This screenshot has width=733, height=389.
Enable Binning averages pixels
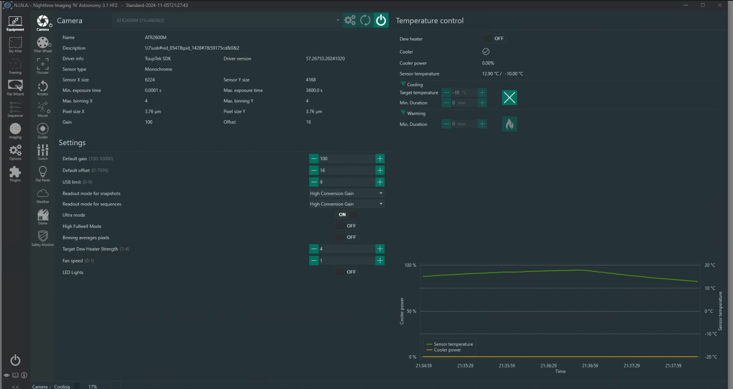pyautogui.click(x=347, y=237)
